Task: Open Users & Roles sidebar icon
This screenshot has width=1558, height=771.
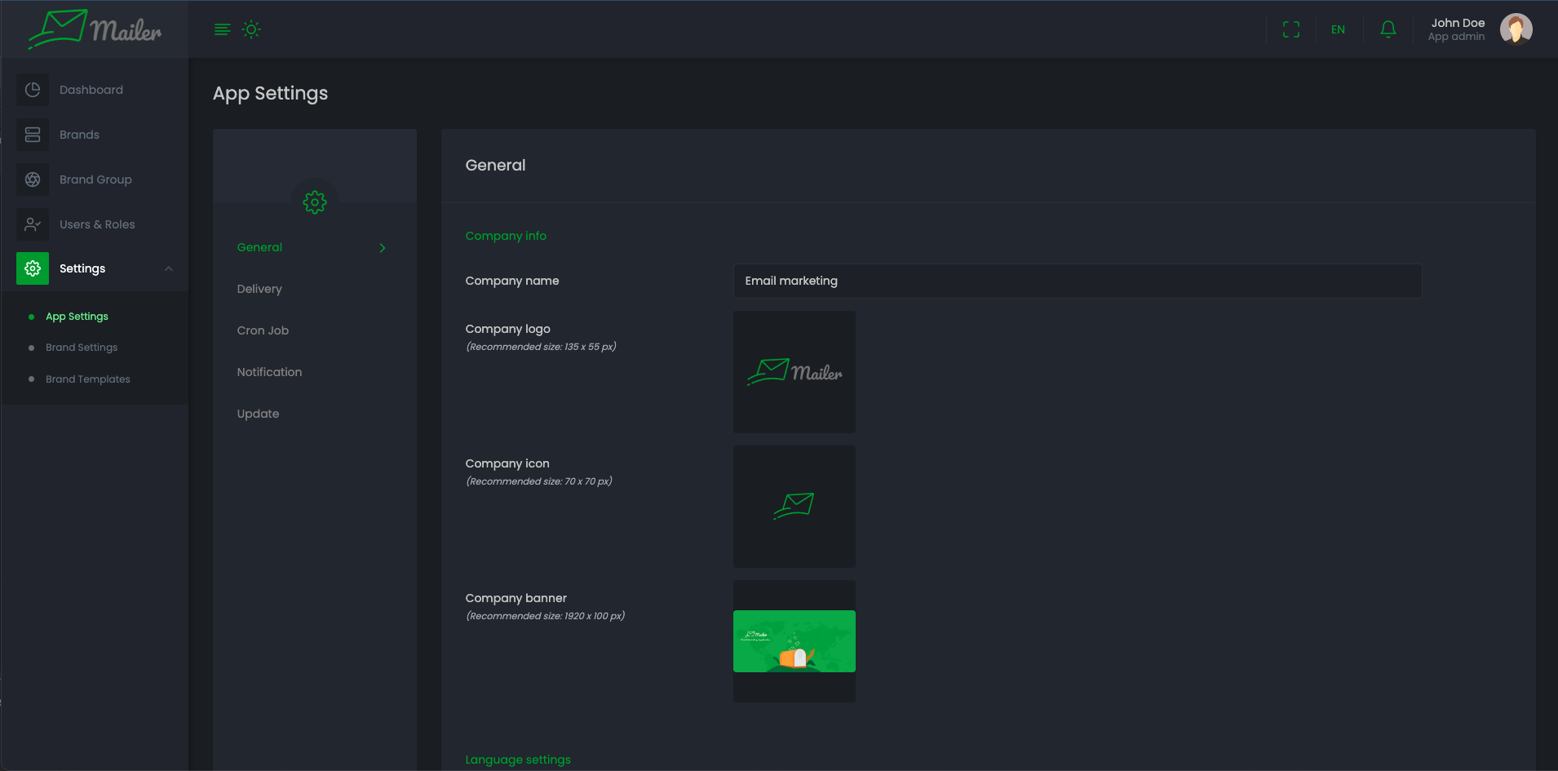Action: (33, 224)
